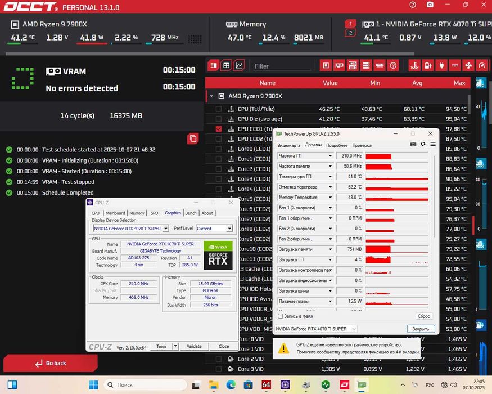The height and width of the screenshot is (394, 492).
Task: Copy the OCCT test log with the red copy icon
Action: point(193,138)
